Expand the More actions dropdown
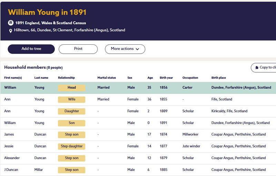Image resolution: width=276 pixels, height=176 pixels. tap(125, 49)
